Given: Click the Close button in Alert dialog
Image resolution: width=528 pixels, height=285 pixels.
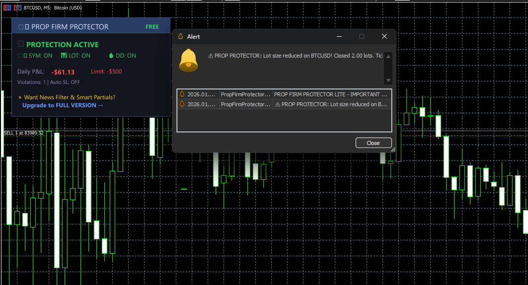Looking at the screenshot, I should point(374,143).
